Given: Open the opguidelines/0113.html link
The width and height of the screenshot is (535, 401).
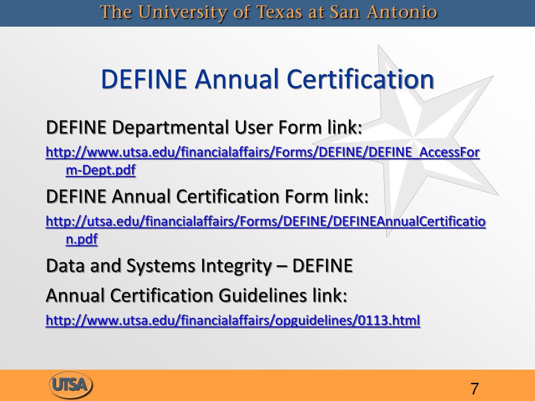Looking at the screenshot, I should (x=233, y=320).
